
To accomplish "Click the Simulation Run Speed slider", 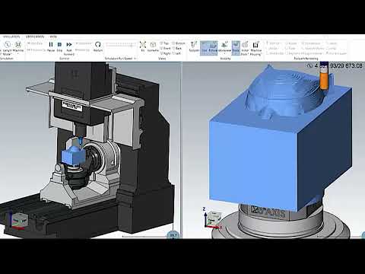I will (121, 45).
